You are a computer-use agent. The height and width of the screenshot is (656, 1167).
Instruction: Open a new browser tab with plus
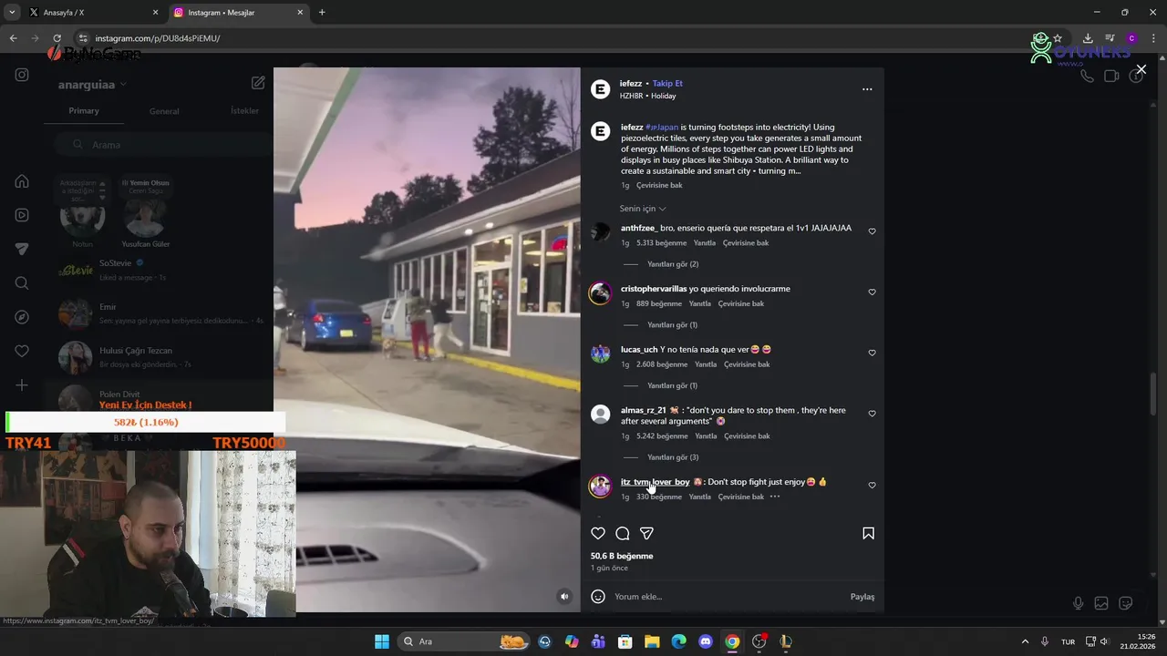(322, 12)
